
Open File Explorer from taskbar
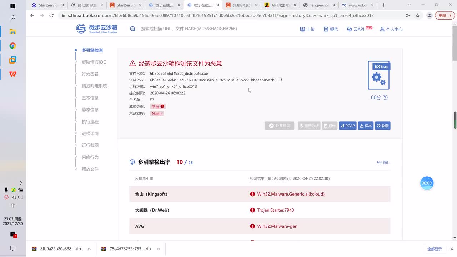point(13,31)
